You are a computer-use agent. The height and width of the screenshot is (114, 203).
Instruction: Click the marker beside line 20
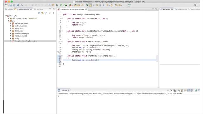coord(58,52)
